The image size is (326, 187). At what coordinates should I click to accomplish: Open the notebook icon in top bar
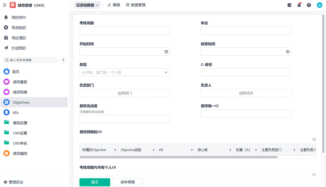[289, 5]
